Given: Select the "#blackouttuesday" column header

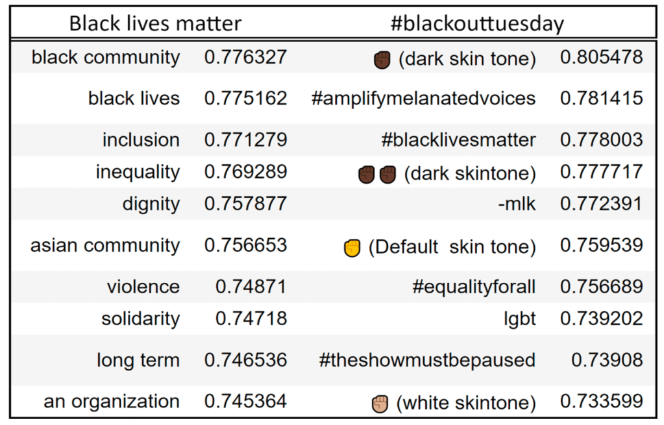Looking at the screenshot, I should 477,24.
